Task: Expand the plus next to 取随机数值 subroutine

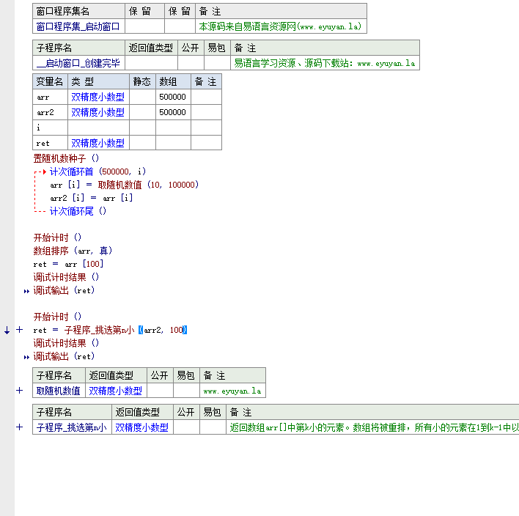Action: (20, 391)
